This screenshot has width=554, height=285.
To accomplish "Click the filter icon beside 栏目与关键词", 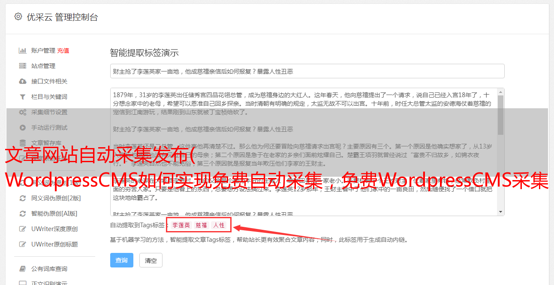I will [22, 97].
